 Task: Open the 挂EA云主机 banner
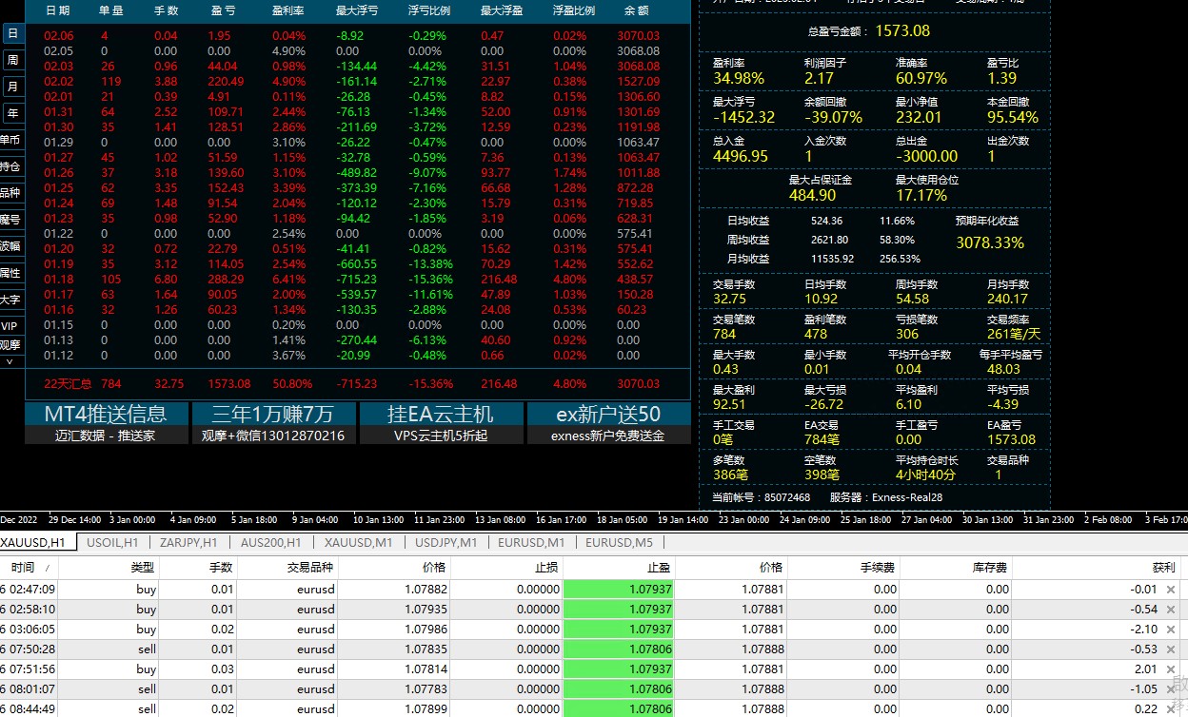coord(441,414)
